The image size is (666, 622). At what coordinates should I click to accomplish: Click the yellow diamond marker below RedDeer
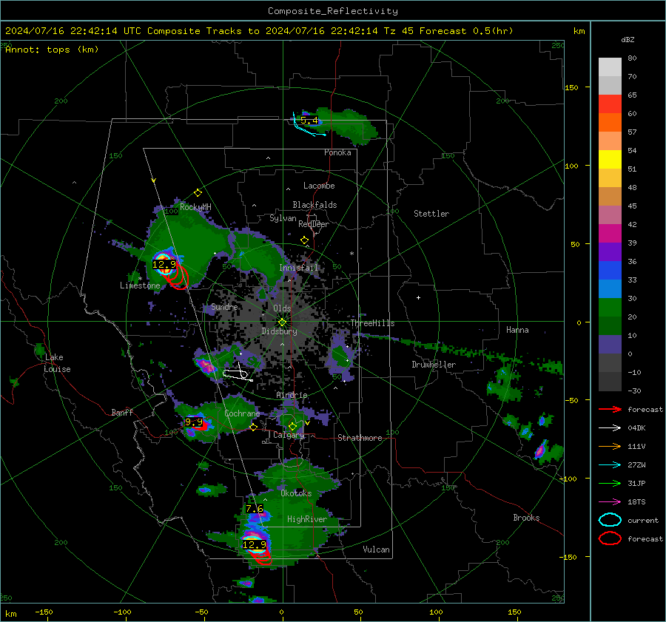pyautogui.click(x=305, y=240)
